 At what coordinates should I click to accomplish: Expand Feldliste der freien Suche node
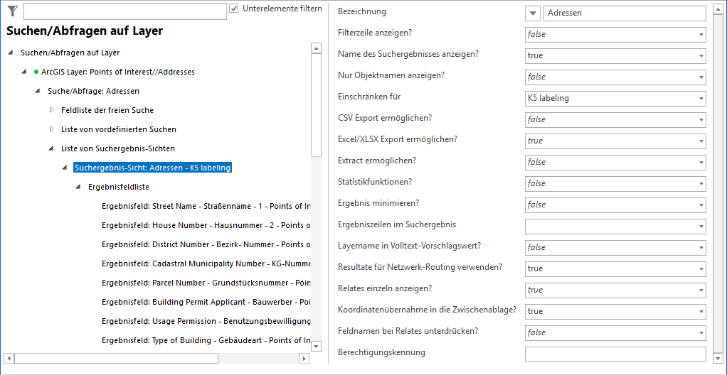52,110
